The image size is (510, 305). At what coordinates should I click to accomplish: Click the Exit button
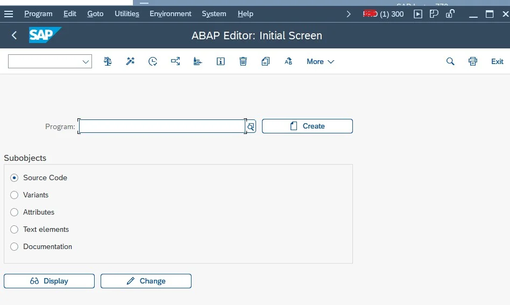click(497, 61)
